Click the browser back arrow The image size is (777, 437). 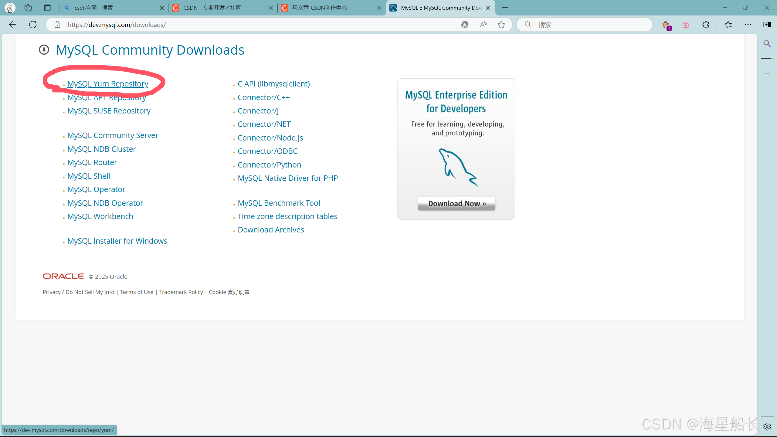pos(13,25)
